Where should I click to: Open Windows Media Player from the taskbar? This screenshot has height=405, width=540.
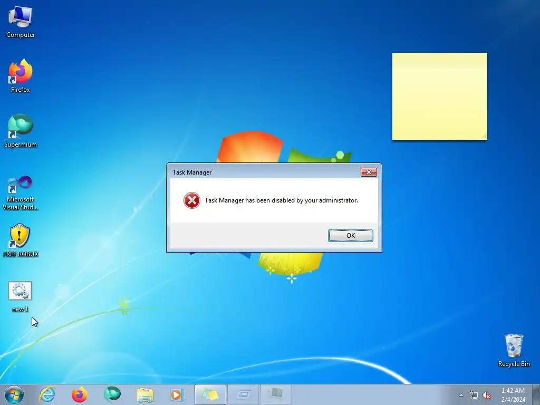tap(177, 394)
